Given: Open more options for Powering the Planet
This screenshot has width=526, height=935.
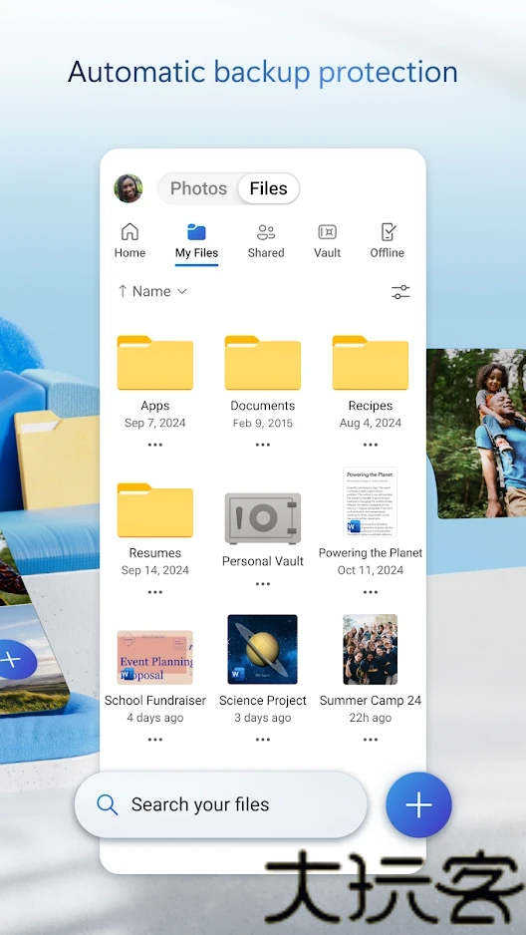Looking at the screenshot, I should [x=371, y=592].
